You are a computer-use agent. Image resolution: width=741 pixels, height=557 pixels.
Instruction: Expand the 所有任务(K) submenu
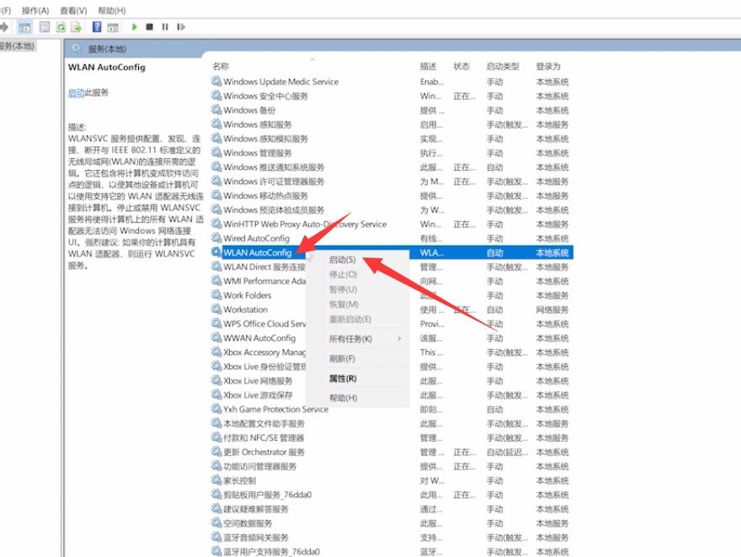[x=357, y=339]
